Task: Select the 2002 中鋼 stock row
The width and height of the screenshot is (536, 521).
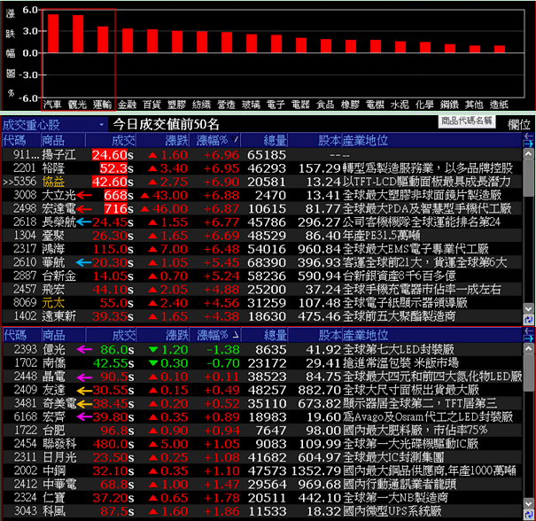Action: pos(262,470)
